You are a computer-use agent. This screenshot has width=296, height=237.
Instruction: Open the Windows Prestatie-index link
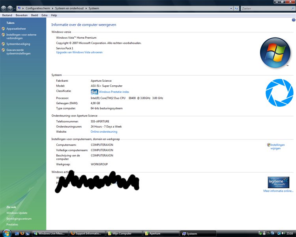(114, 92)
